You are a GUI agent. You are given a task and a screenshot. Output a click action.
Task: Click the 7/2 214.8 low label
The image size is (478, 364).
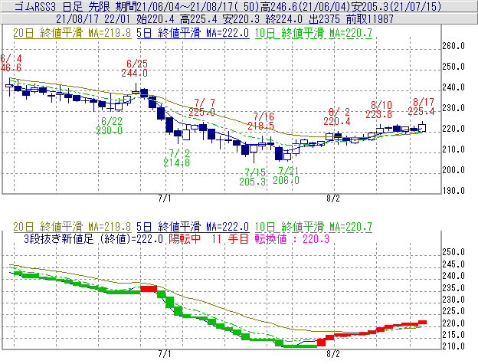[176, 158]
